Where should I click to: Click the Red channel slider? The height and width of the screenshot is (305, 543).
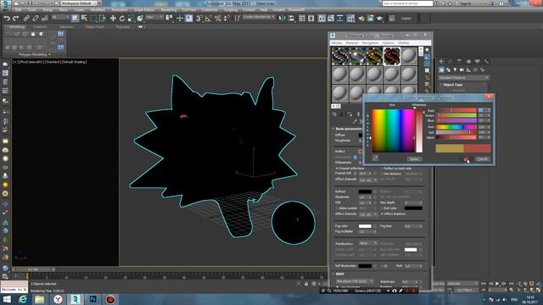[456, 111]
